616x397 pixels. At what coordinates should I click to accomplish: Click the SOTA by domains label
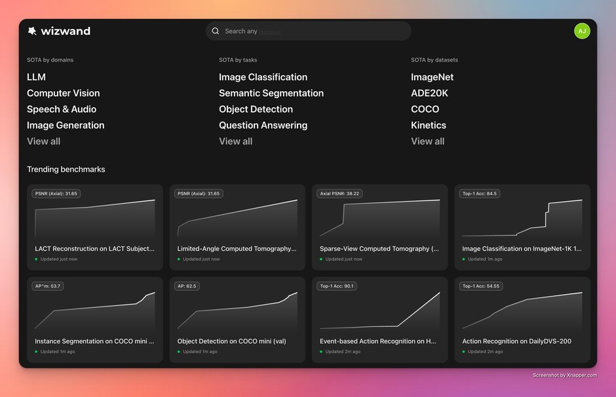pos(50,60)
